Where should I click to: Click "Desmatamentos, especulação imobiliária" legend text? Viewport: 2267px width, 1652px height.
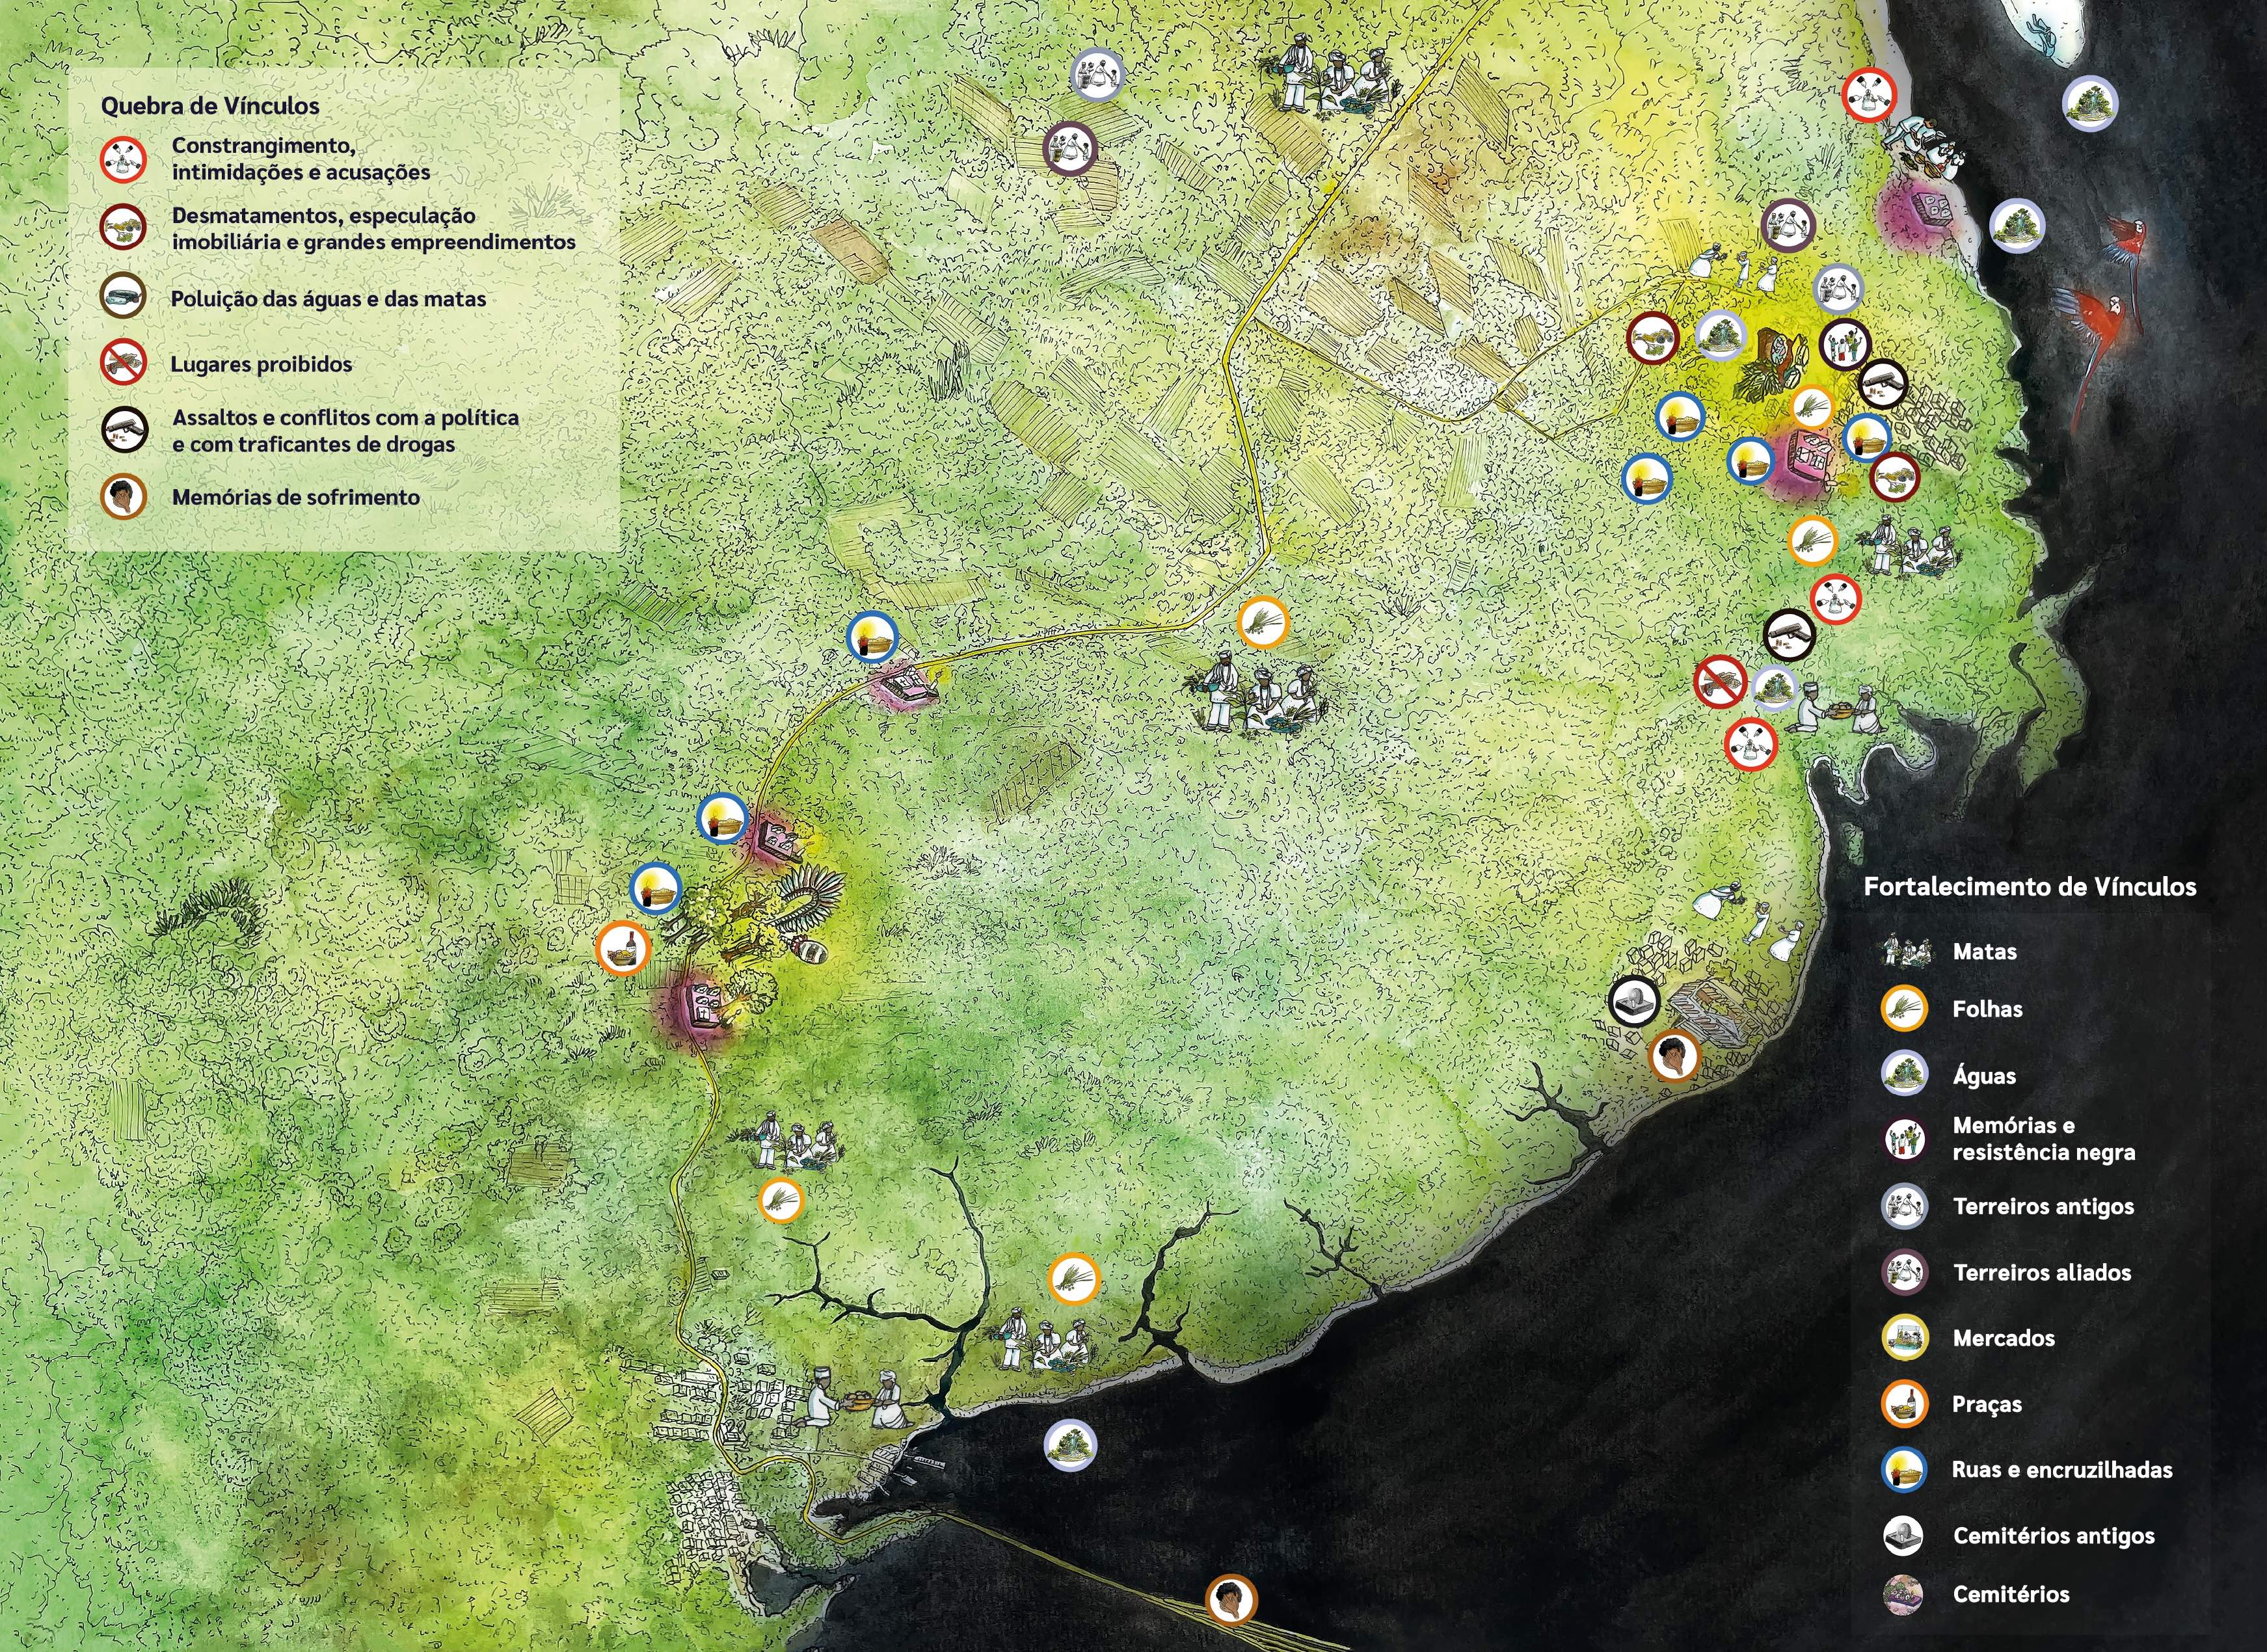(374, 229)
